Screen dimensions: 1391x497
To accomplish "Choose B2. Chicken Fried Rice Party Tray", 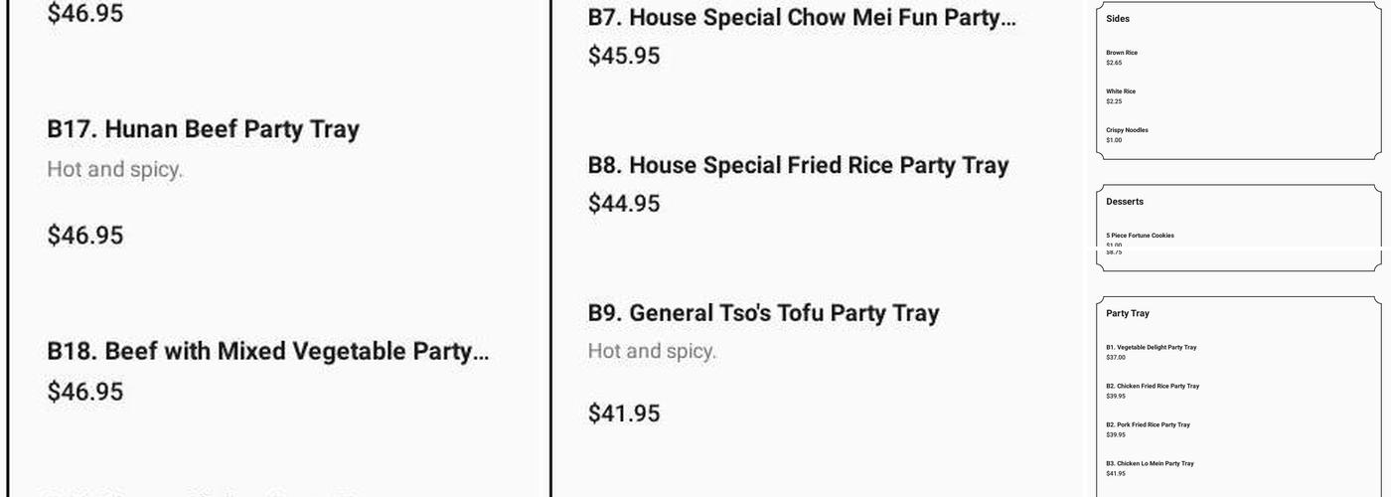I will coord(1153,387).
